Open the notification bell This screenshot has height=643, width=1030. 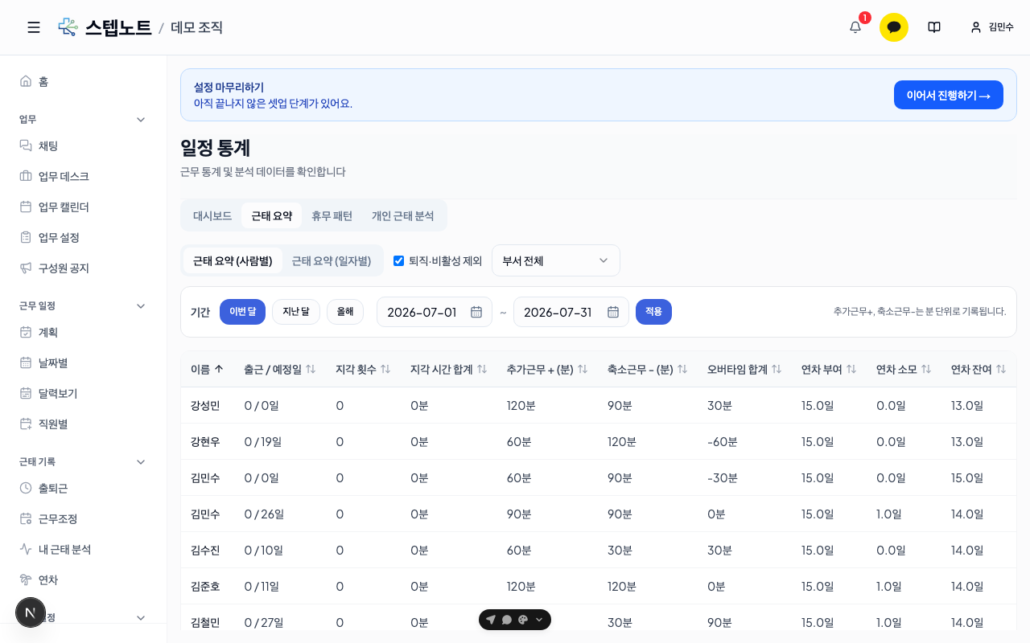(x=855, y=27)
